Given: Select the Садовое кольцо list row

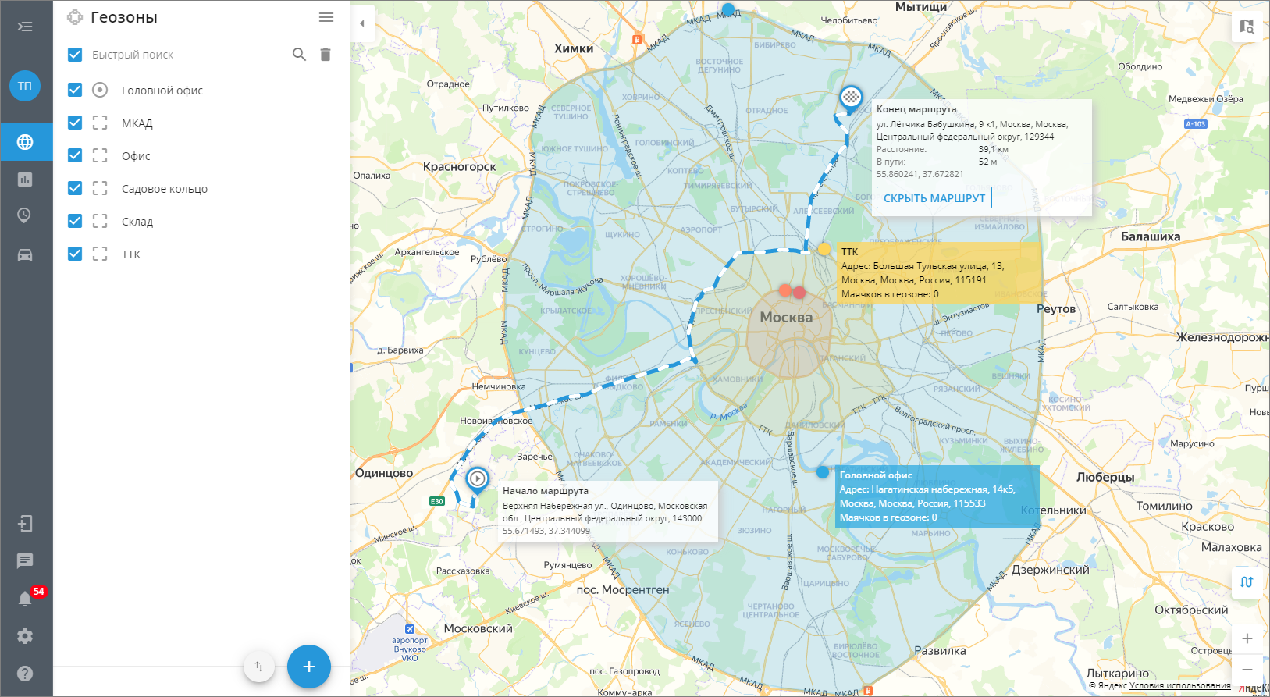Looking at the screenshot, I should pos(201,188).
